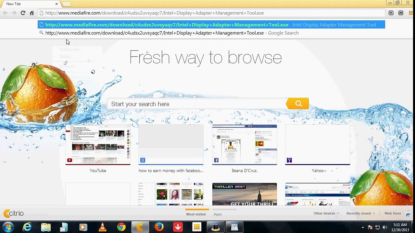The height and width of the screenshot is (233, 415).
Task: Click the Action Center flag tray icon
Action: pyautogui.click(x=370, y=227)
